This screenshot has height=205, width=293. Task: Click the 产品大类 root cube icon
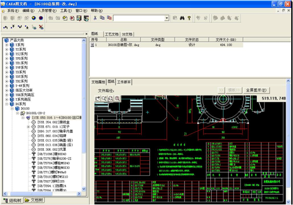point(6,40)
